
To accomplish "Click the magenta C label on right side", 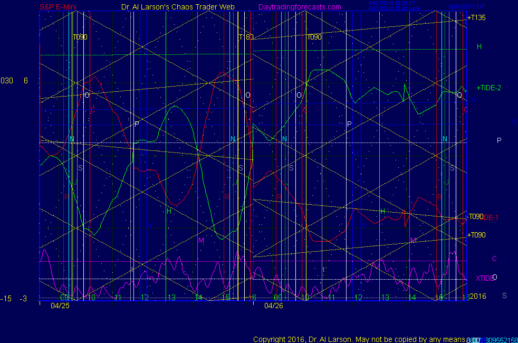I will (494, 259).
